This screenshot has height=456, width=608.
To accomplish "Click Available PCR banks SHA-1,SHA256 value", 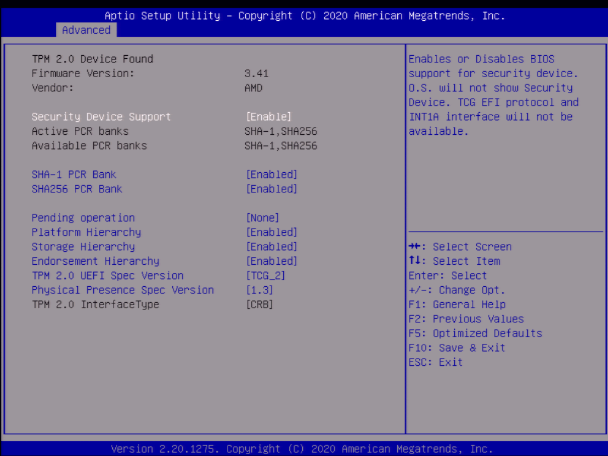I will point(281,146).
